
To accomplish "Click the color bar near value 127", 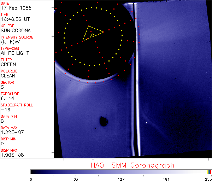I will (x=121, y=171).
